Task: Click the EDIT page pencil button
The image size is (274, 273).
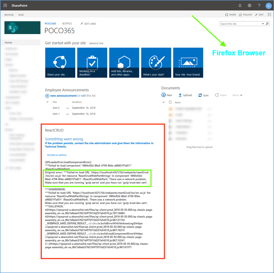Action: coord(259,15)
